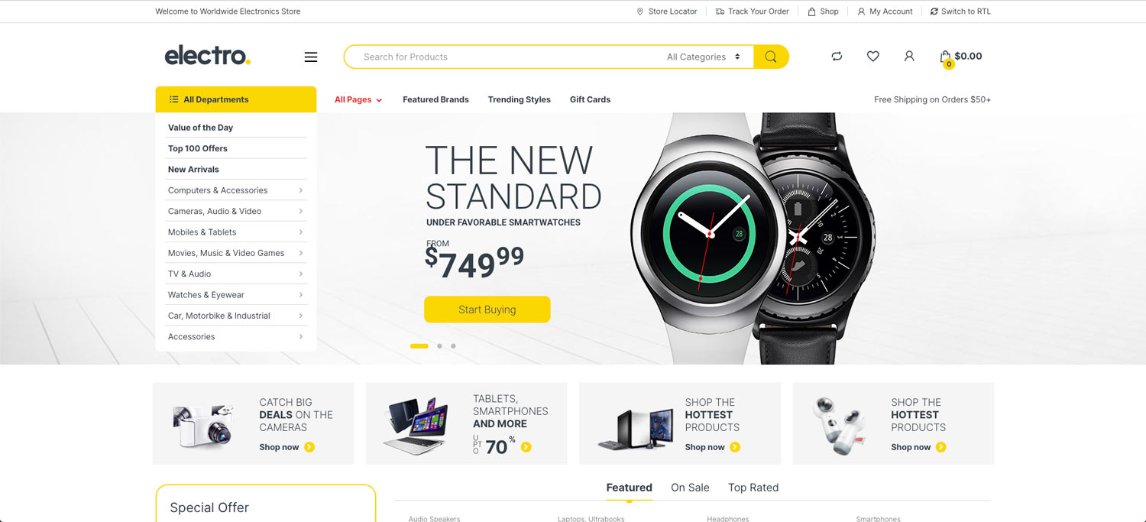Open the All Categories dropdown
The image size is (1146, 522).
703,57
